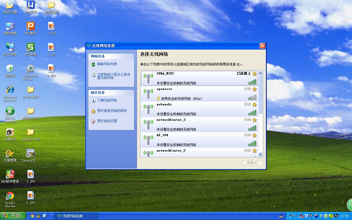This screenshot has width=352, height=220.
Task: Open the 360 software manager icon
Action: (10, 175)
